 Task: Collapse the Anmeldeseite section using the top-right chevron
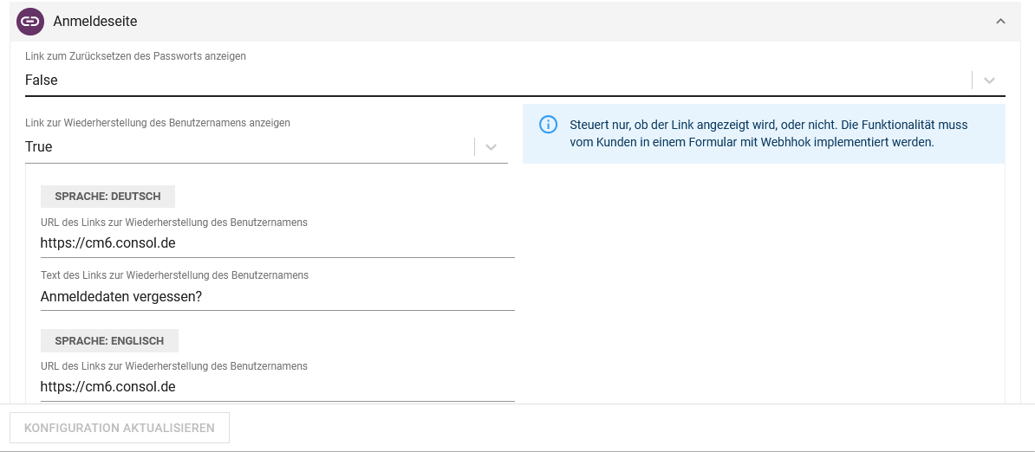point(1000,22)
